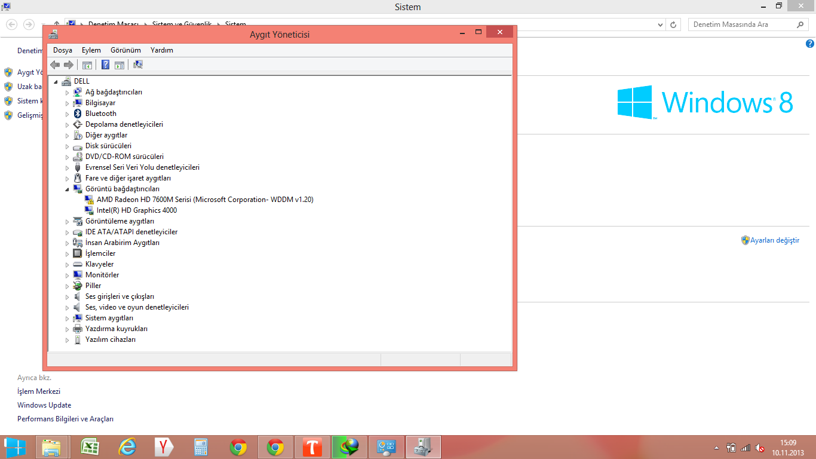Click refresh button in Sistem address bar

click(674, 25)
